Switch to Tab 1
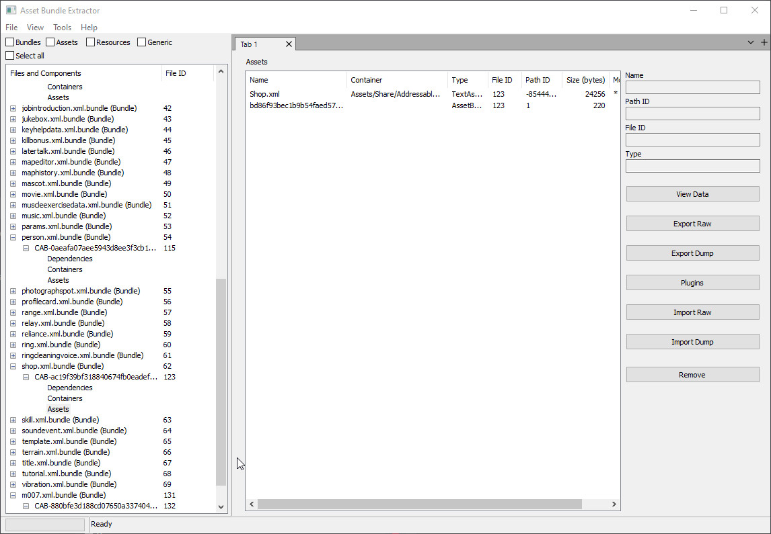The width and height of the screenshot is (771, 534). [254, 43]
